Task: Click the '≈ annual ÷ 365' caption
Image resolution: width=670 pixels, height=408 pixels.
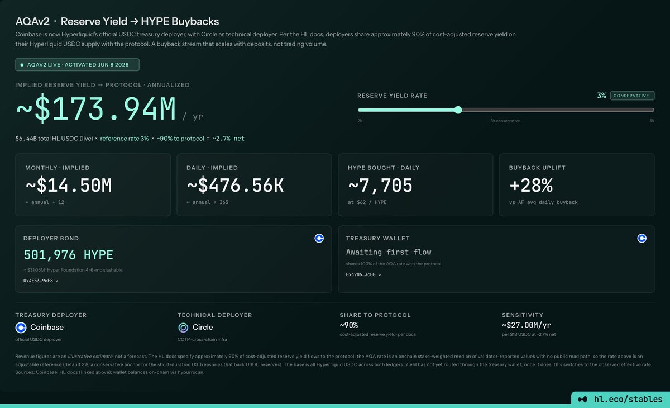Action: (x=208, y=202)
